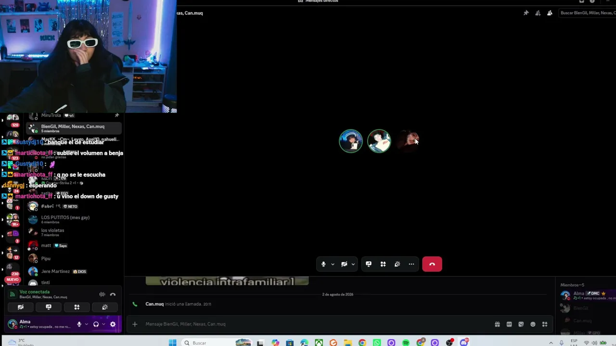The image size is (616, 346).
Task: Mute microphone in the user panel
Action: coord(79,324)
